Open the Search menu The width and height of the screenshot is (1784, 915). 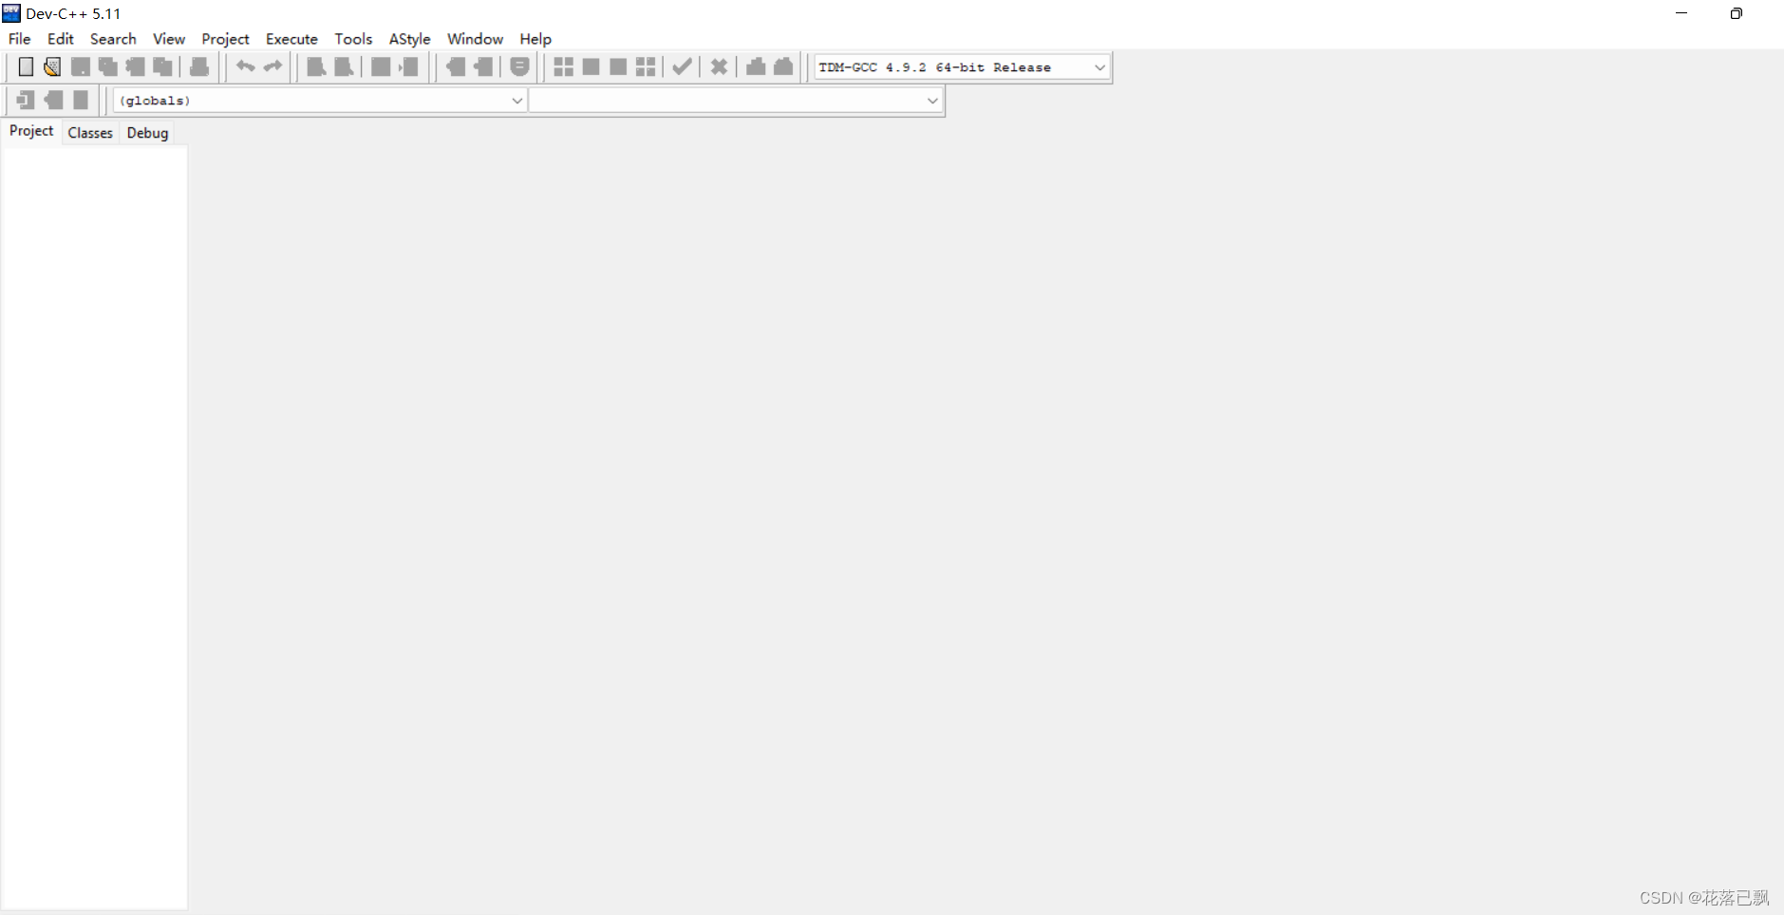tap(113, 39)
